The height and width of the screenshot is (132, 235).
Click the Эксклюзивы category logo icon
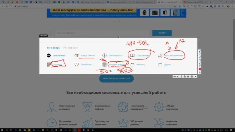coord(49,55)
